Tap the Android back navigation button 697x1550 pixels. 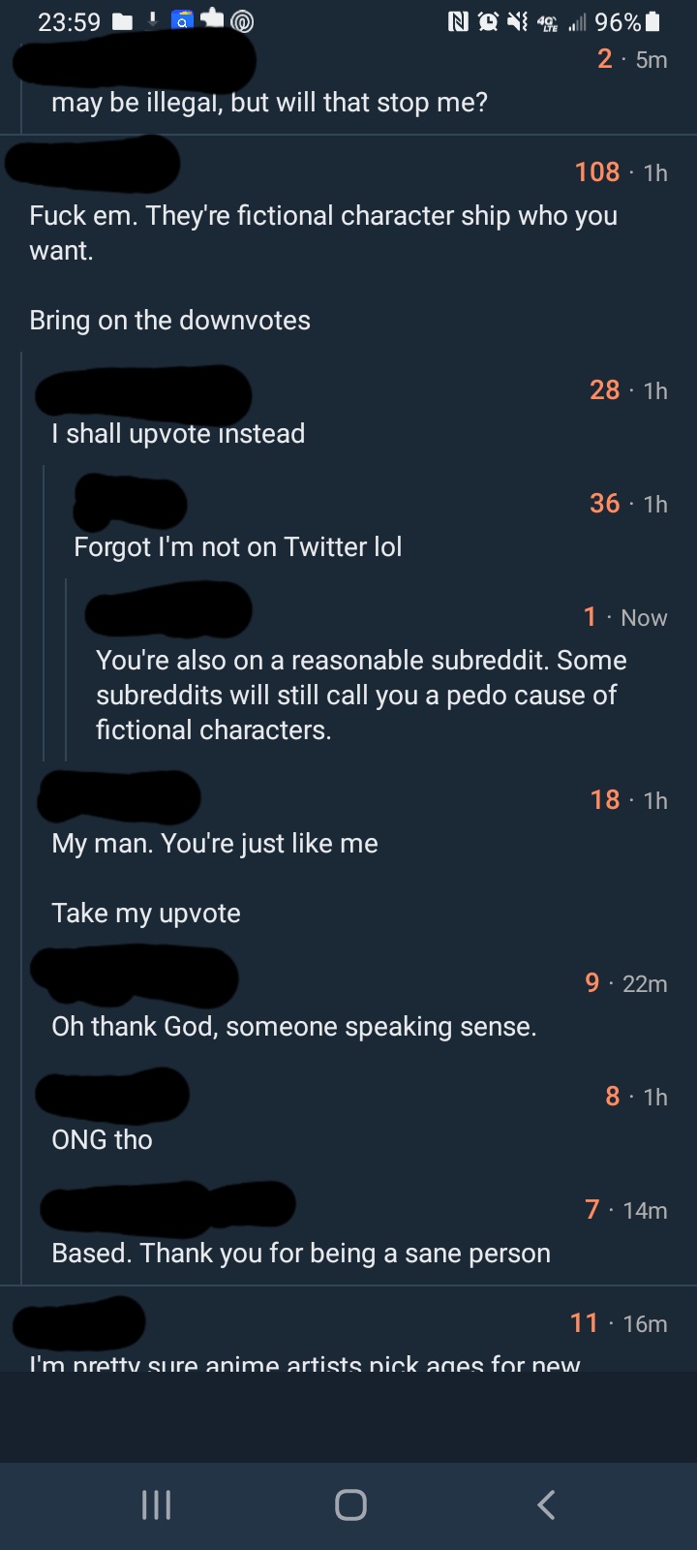coord(546,1504)
